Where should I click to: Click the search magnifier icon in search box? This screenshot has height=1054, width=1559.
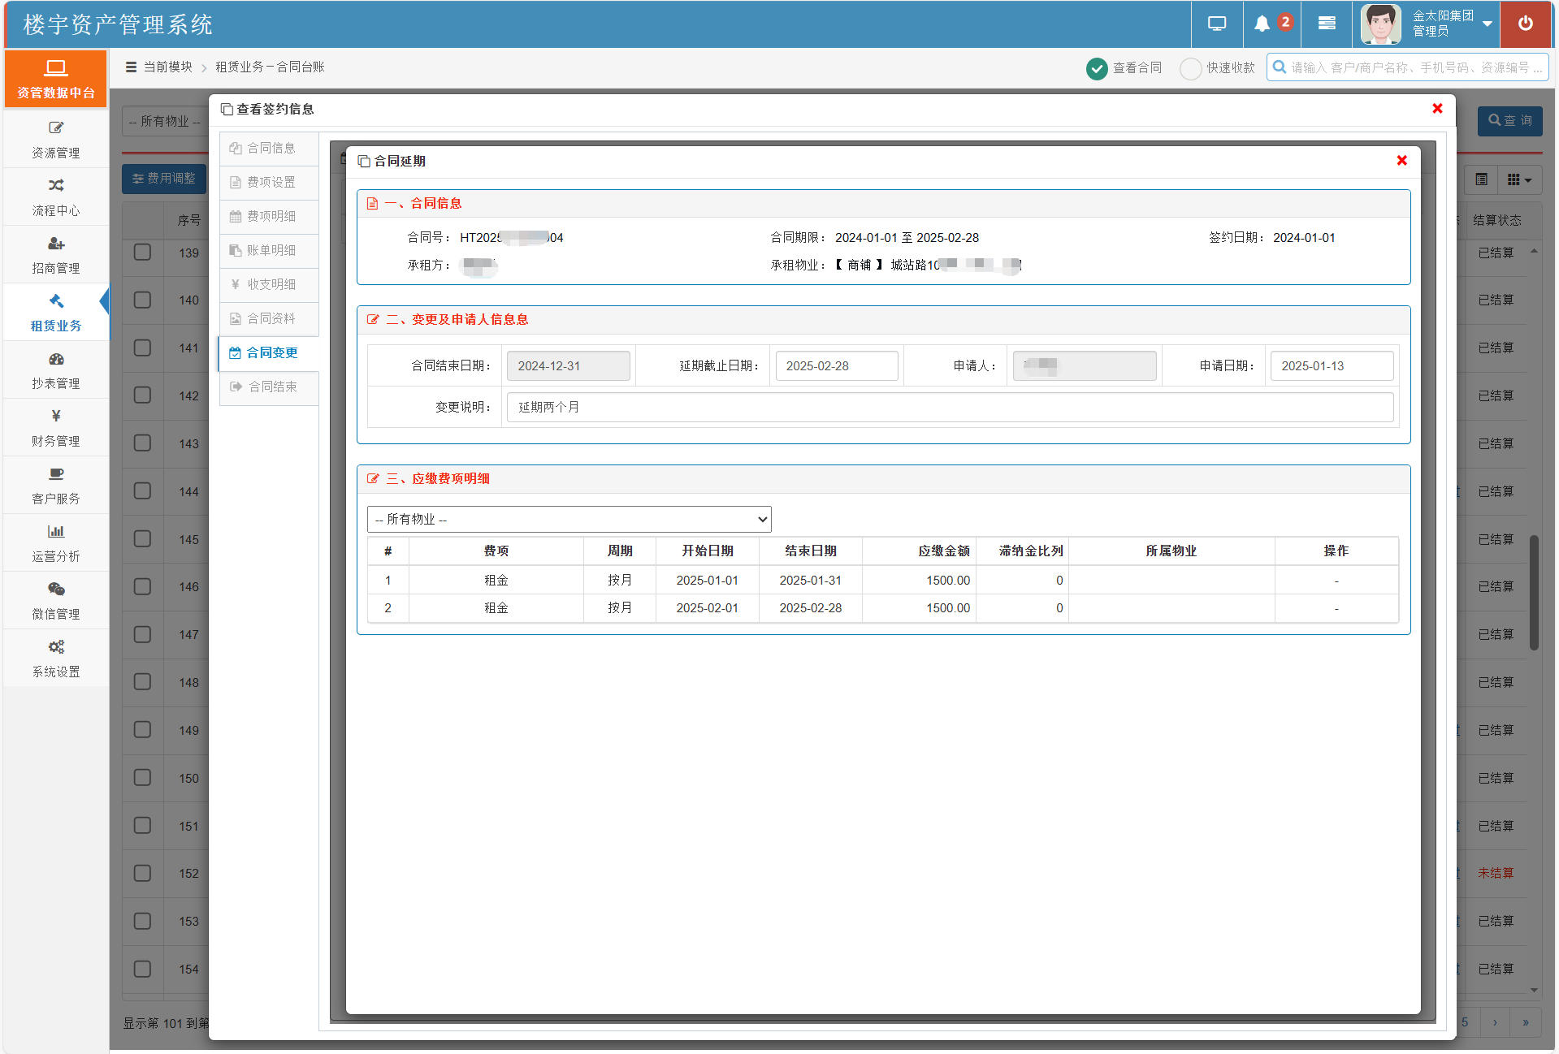(x=1280, y=67)
